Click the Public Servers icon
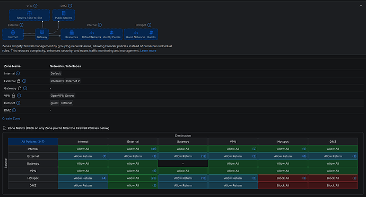Screen dimensions: 366x197 tap(64, 13)
